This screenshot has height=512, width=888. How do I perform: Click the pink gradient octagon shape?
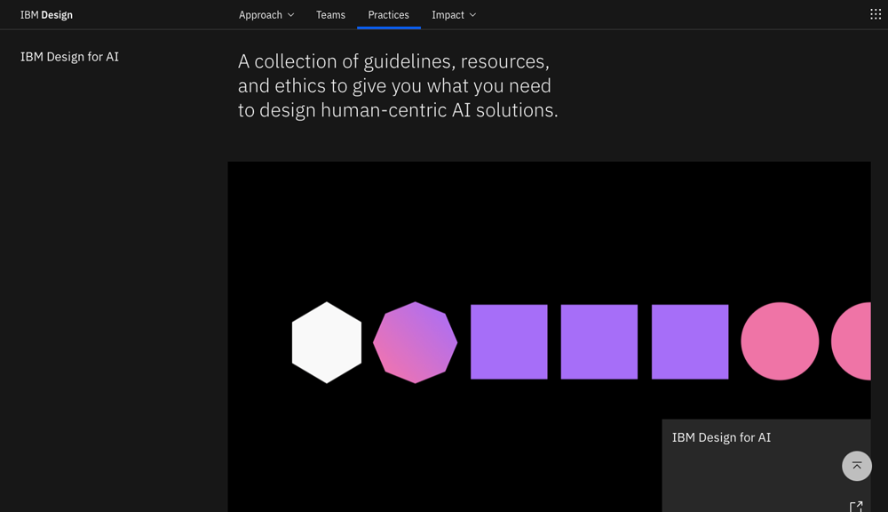[415, 342]
